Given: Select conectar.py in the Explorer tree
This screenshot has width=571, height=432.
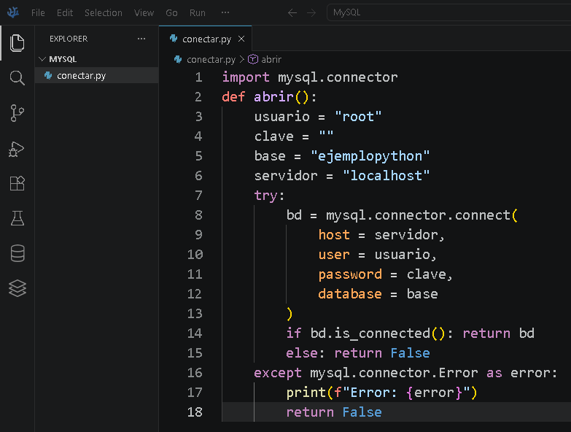Looking at the screenshot, I should tap(97, 75).
